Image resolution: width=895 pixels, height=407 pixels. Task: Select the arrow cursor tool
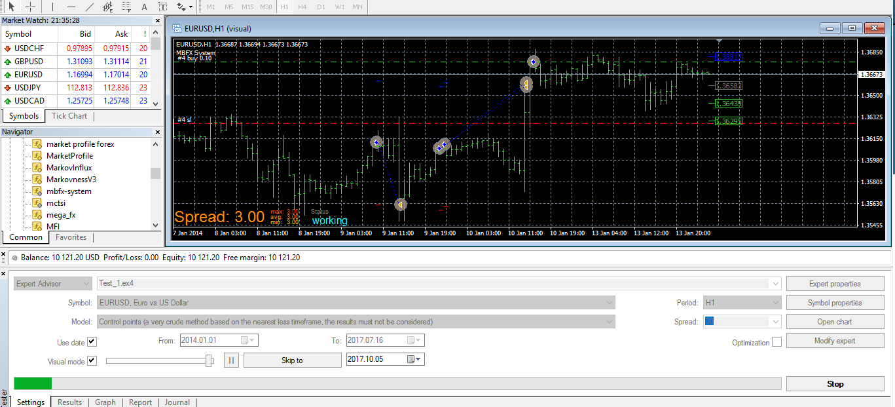click(x=11, y=7)
